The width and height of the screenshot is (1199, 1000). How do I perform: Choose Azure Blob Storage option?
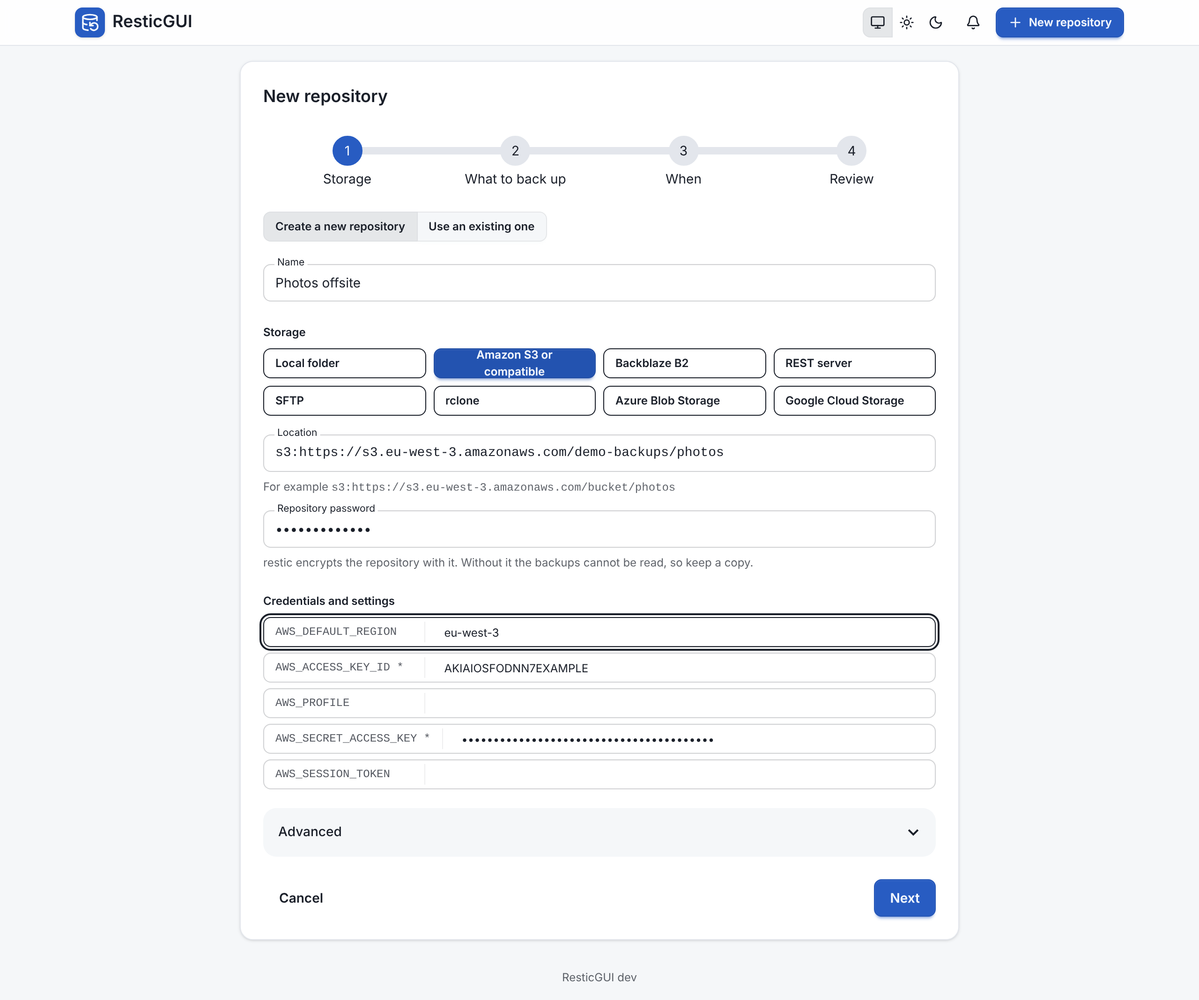click(684, 401)
